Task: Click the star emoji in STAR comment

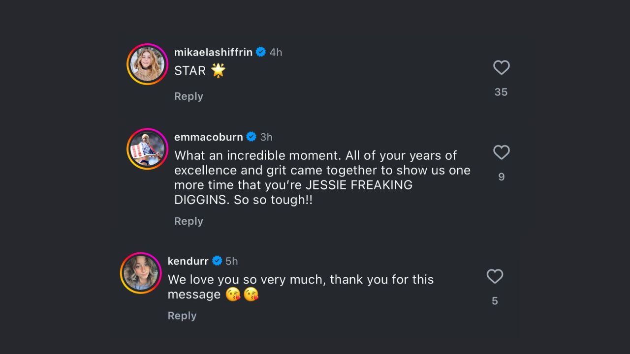Action: coord(218,70)
